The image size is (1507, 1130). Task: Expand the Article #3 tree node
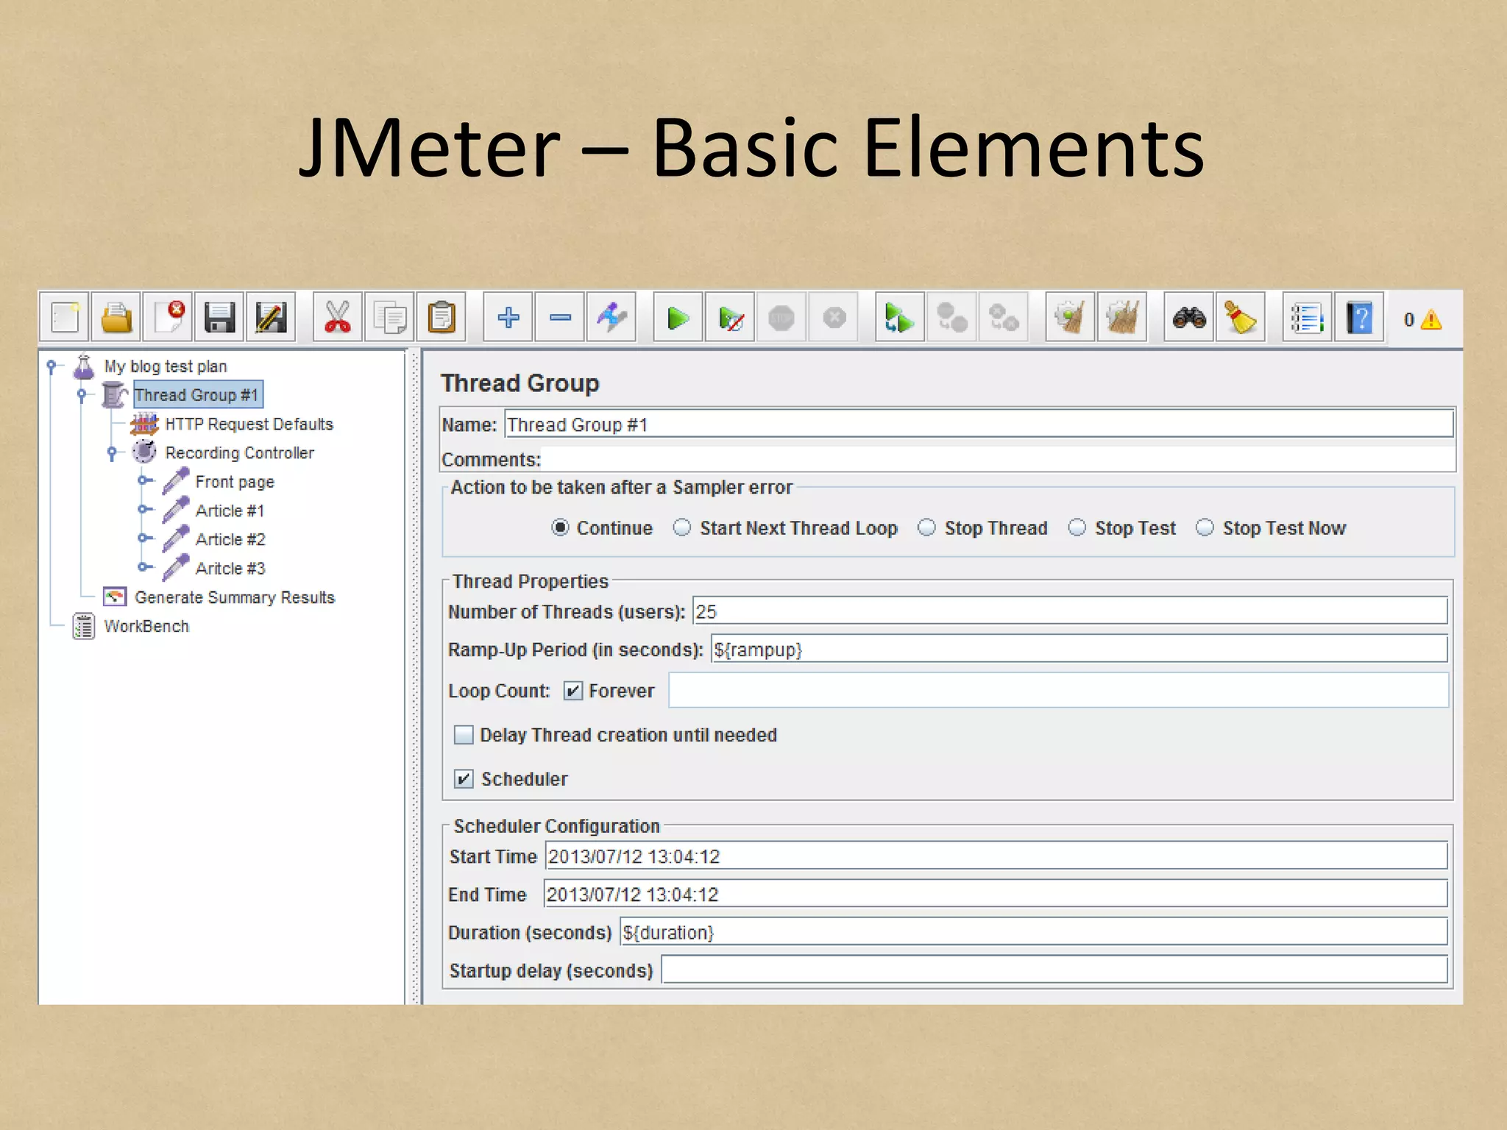point(143,566)
